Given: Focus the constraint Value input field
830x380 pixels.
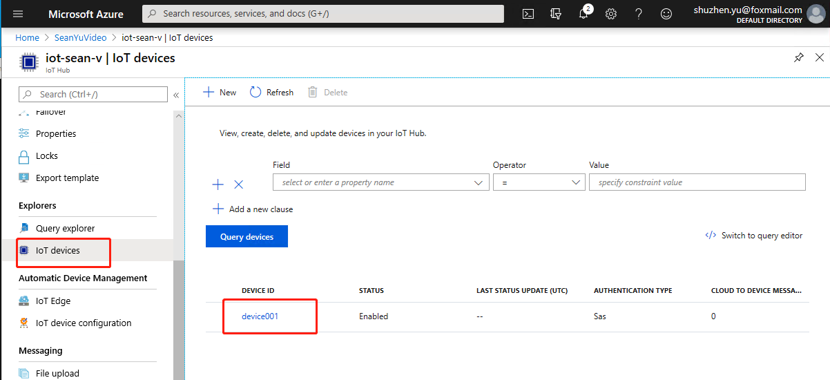Looking at the screenshot, I should pos(697,182).
